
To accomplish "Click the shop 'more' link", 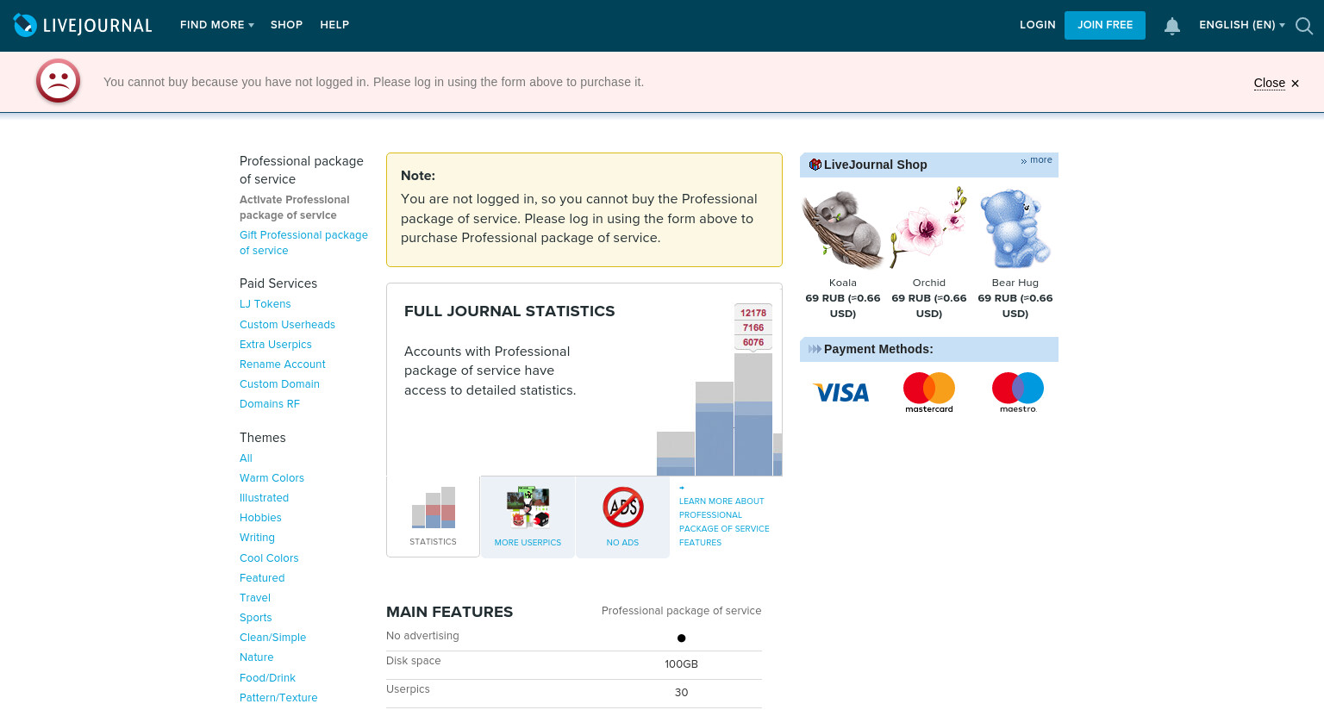I will [x=1040, y=160].
